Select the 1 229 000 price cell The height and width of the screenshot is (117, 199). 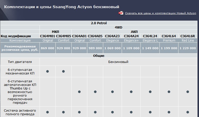pos(188,48)
